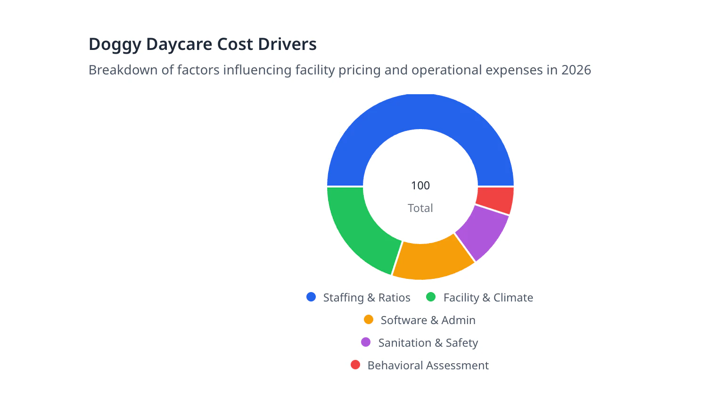Click the orange legend marker for Software & Admin
Viewport: 724px width, 407px height.
pos(369,319)
